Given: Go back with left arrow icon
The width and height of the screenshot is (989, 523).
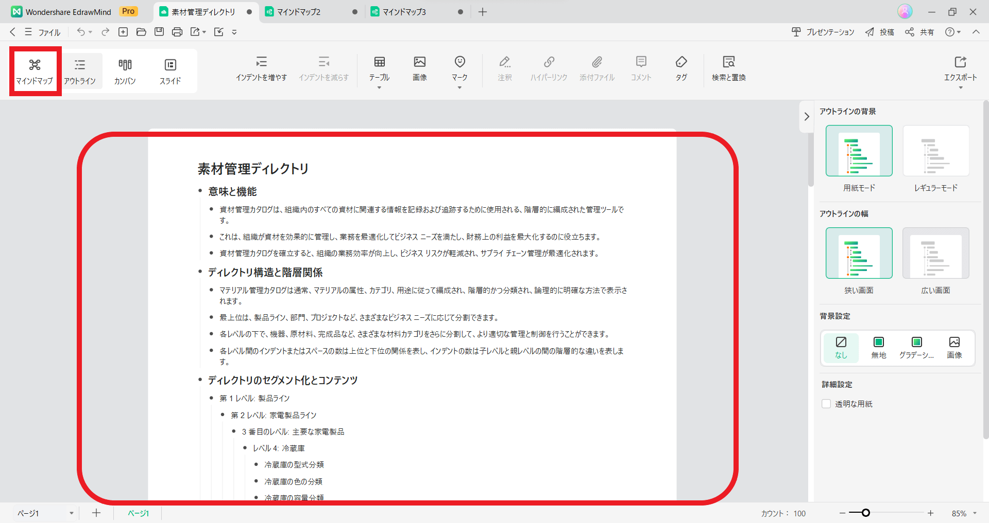Looking at the screenshot, I should coord(13,32).
